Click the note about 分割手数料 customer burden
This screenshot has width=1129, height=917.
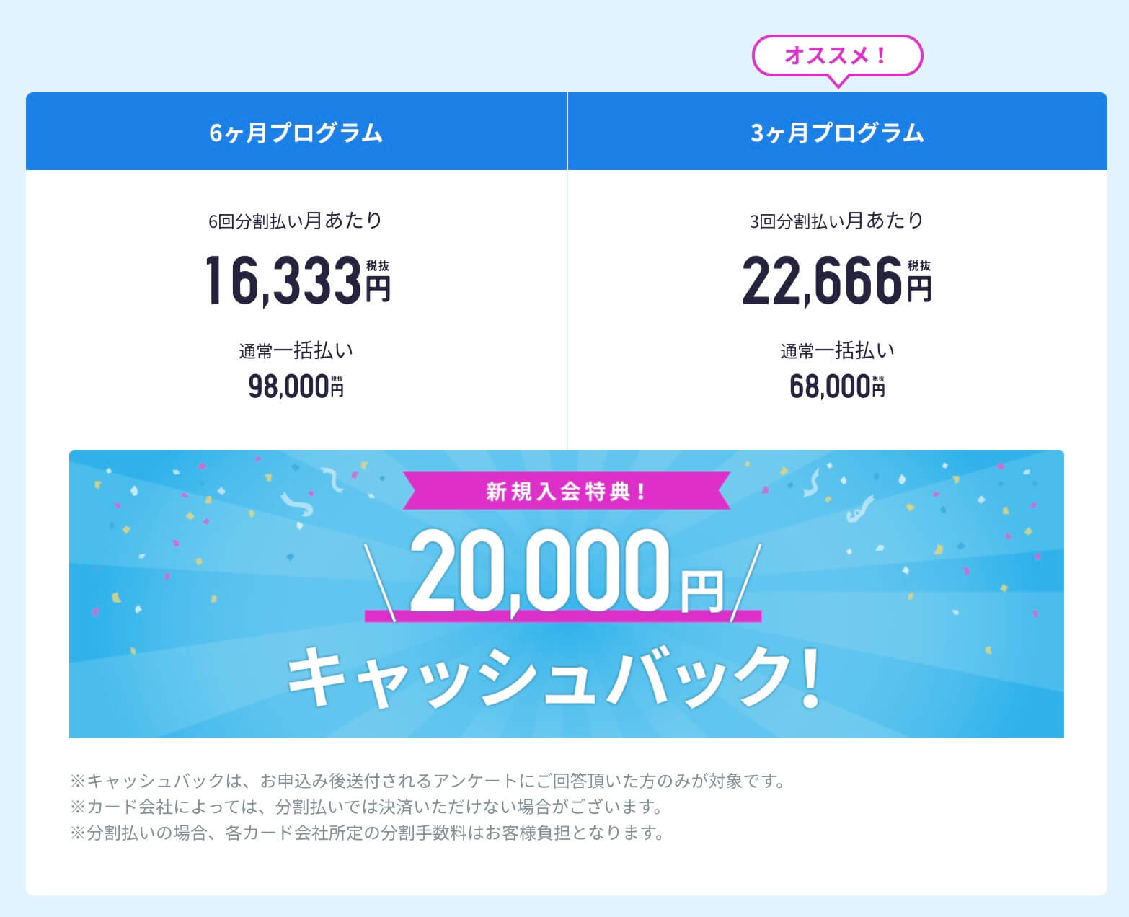[x=367, y=833]
